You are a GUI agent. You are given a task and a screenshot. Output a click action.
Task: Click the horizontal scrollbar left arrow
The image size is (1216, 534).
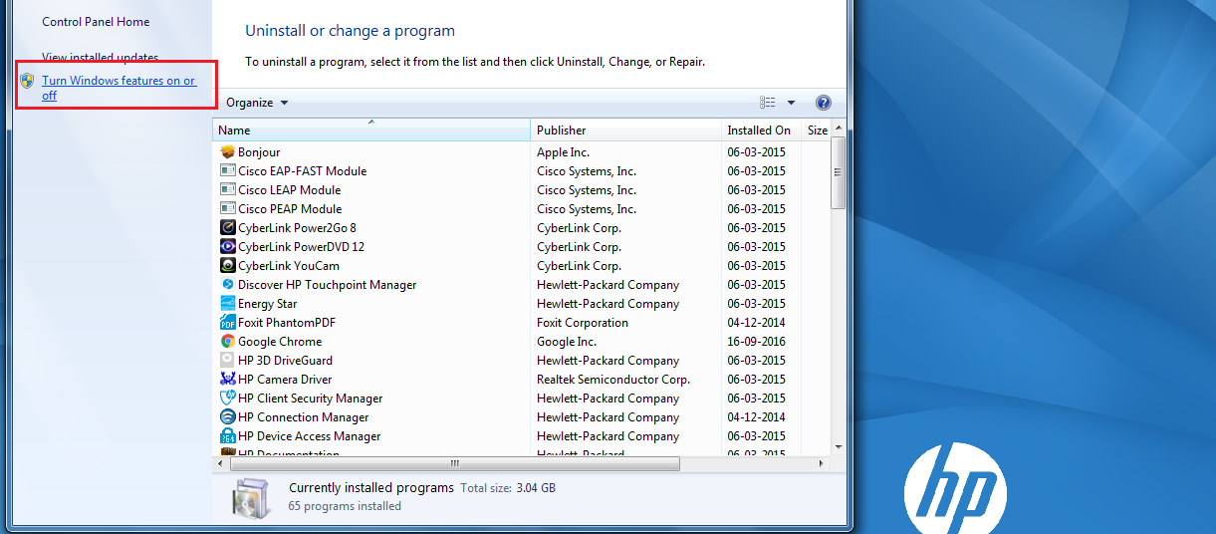[221, 463]
